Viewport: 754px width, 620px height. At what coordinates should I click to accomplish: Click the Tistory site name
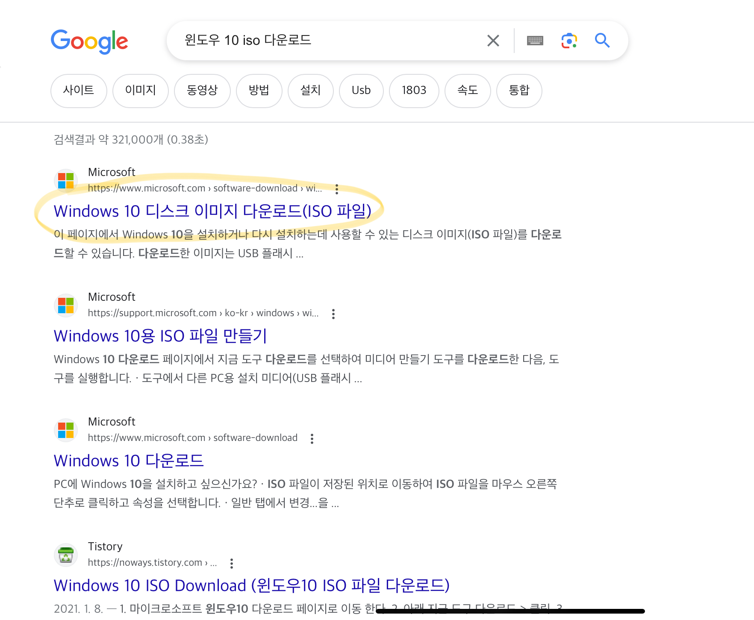pos(105,547)
